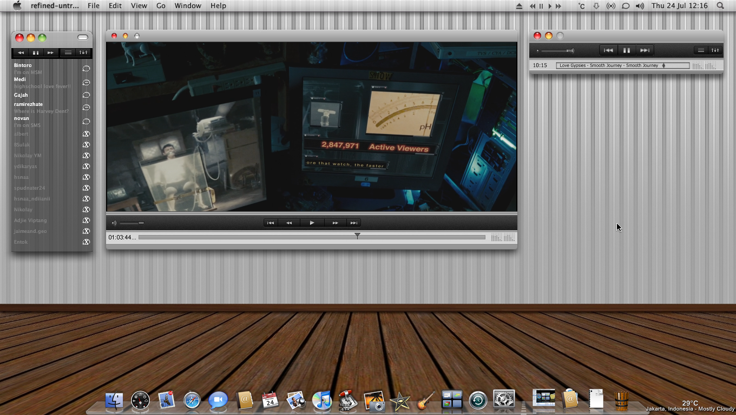The image size is (736, 415).
Task: Open the Go menu
Action: pos(161,5)
